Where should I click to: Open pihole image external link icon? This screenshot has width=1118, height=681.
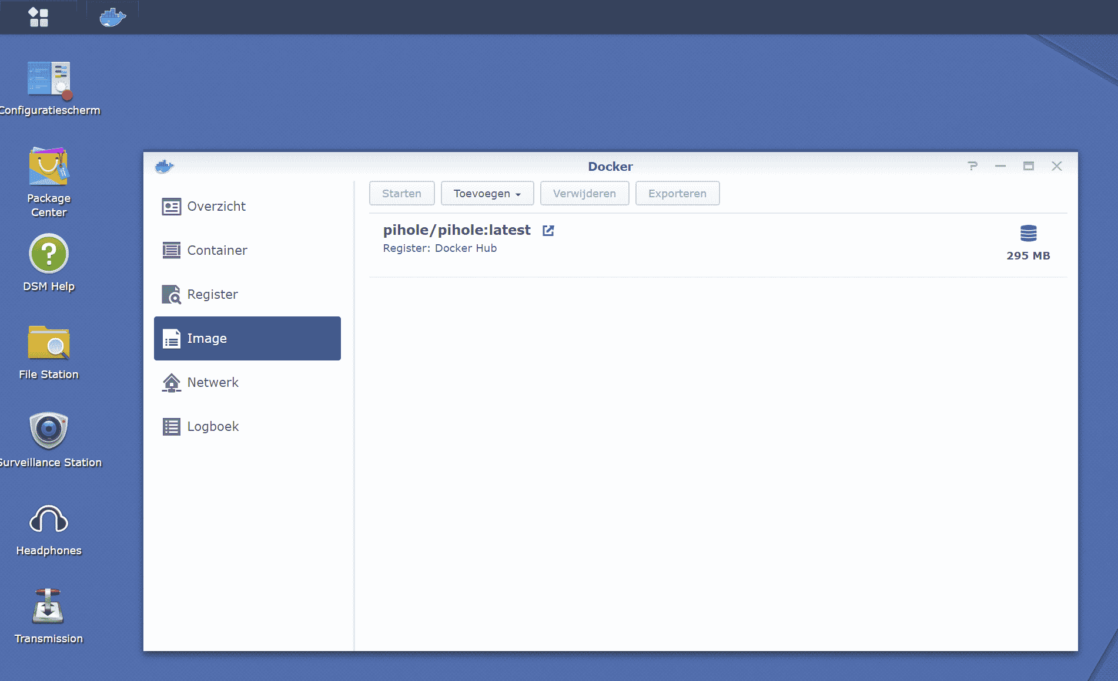click(548, 231)
